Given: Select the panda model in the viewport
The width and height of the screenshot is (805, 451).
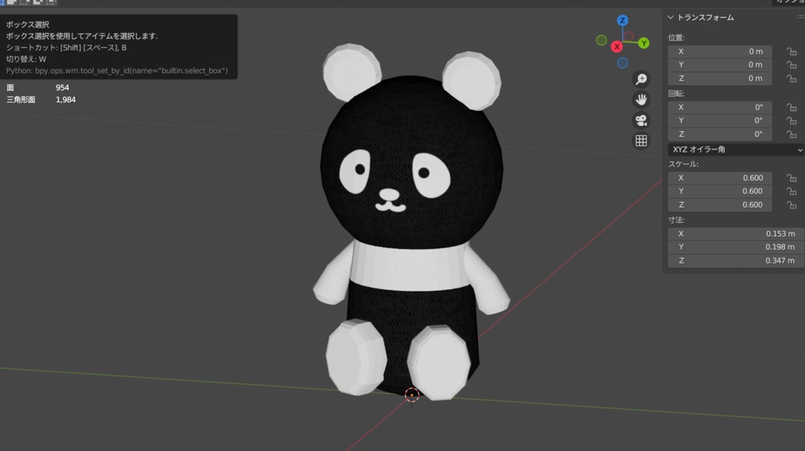Looking at the screenshot, I should tap(410, 221).
